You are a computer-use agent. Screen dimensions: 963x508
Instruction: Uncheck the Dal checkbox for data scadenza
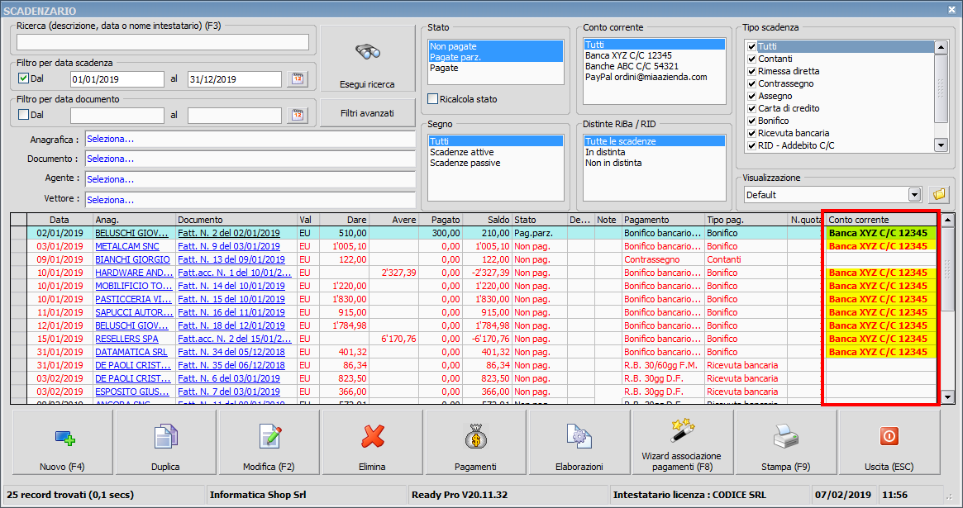point(24,79)
